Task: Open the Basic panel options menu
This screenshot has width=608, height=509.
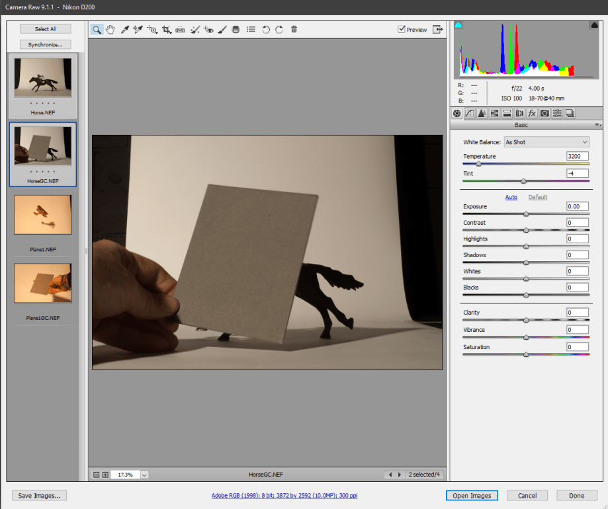Action: tap(597, 125)
